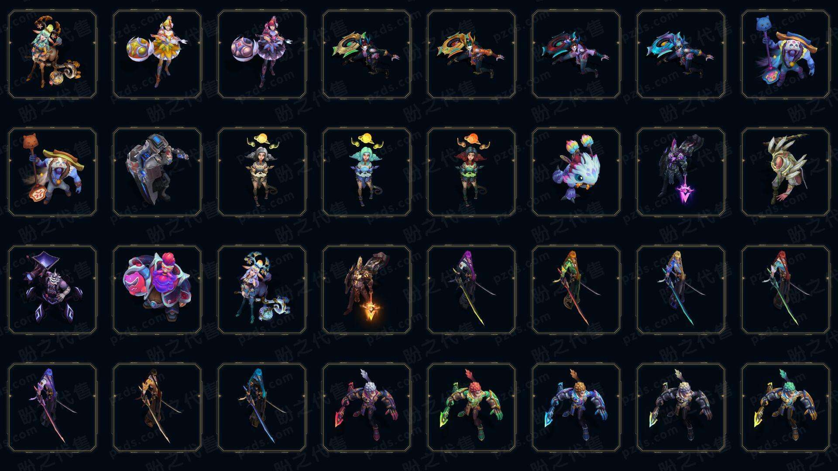
Task: Click the green-armored brawler with orange hair
Action: 471,407
